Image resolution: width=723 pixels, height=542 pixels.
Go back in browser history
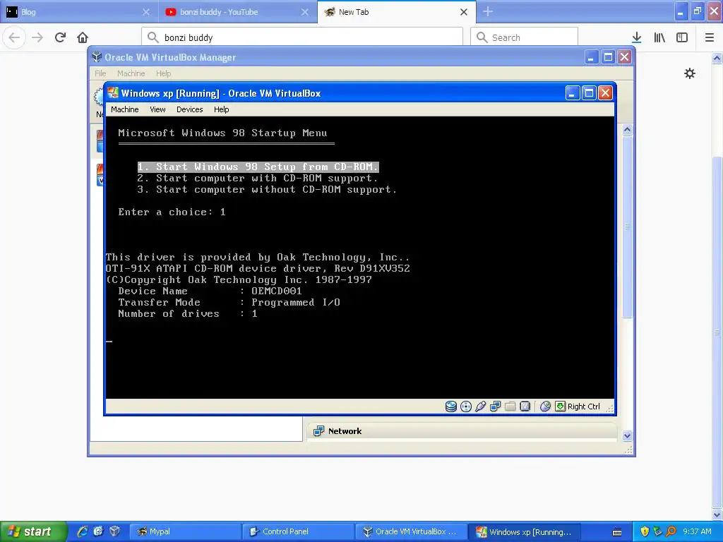[x=14, y=37]
